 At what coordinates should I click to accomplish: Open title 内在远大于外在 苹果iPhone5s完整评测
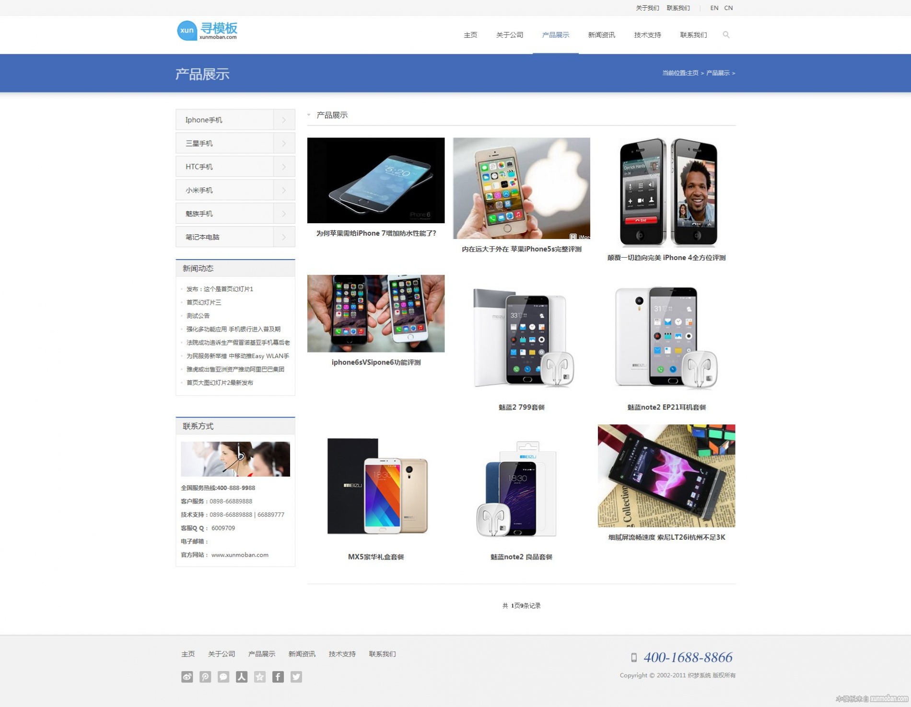pos(521,249)
